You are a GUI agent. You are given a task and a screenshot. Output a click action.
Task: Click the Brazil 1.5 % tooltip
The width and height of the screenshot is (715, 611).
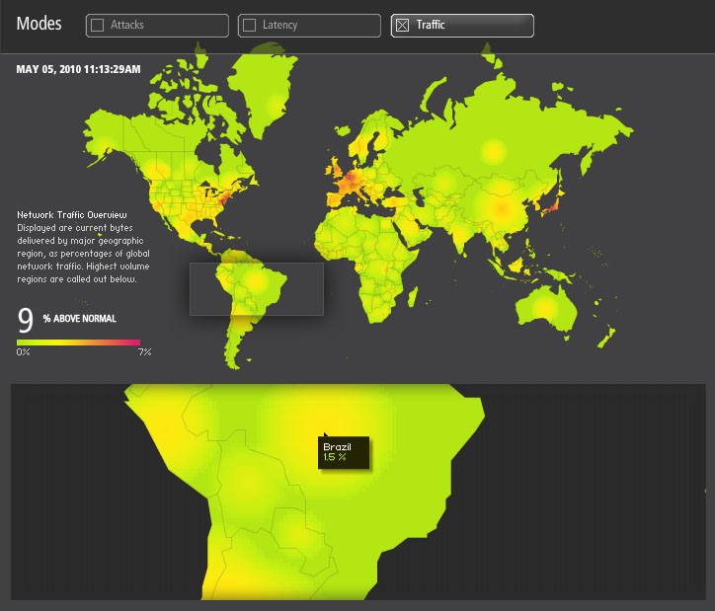(x=344, y=452)
